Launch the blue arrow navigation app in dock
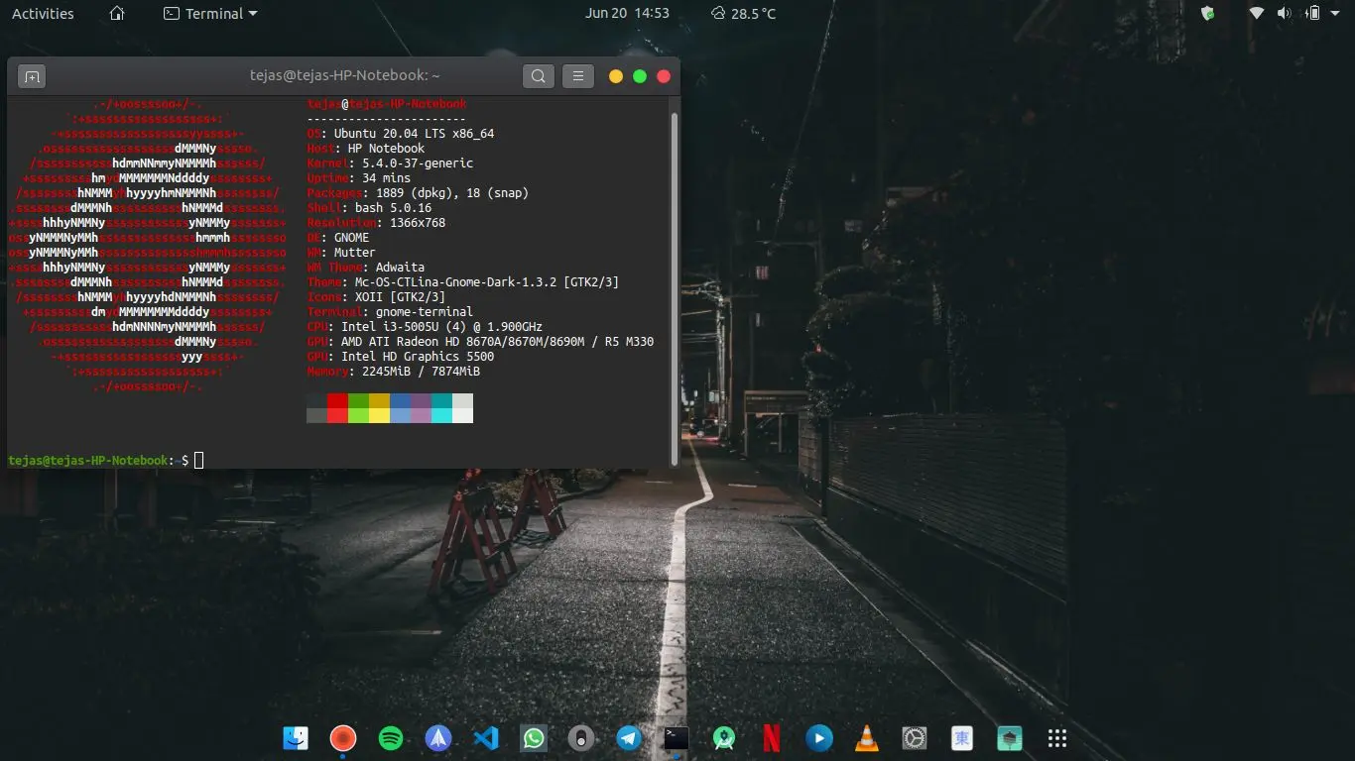This screenshot has width=1355, height=761. pyautogui.click(x=438, y=738)
